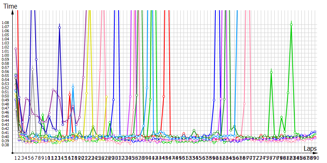Click the dark blue marker at 0:59
327x163 pixels.
point(36,59)
